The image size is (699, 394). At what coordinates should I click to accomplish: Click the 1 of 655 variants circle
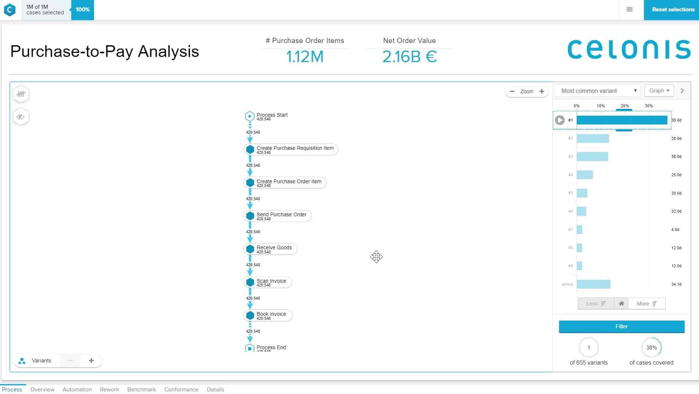tap(589, 347)
